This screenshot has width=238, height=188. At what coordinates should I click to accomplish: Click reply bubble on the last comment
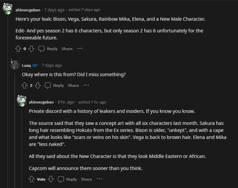coord(61,179)
